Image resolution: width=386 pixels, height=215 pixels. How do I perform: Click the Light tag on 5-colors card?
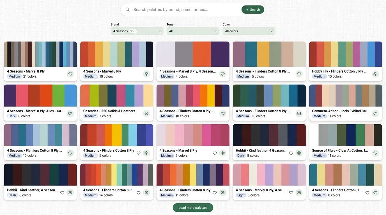(241, 195)
